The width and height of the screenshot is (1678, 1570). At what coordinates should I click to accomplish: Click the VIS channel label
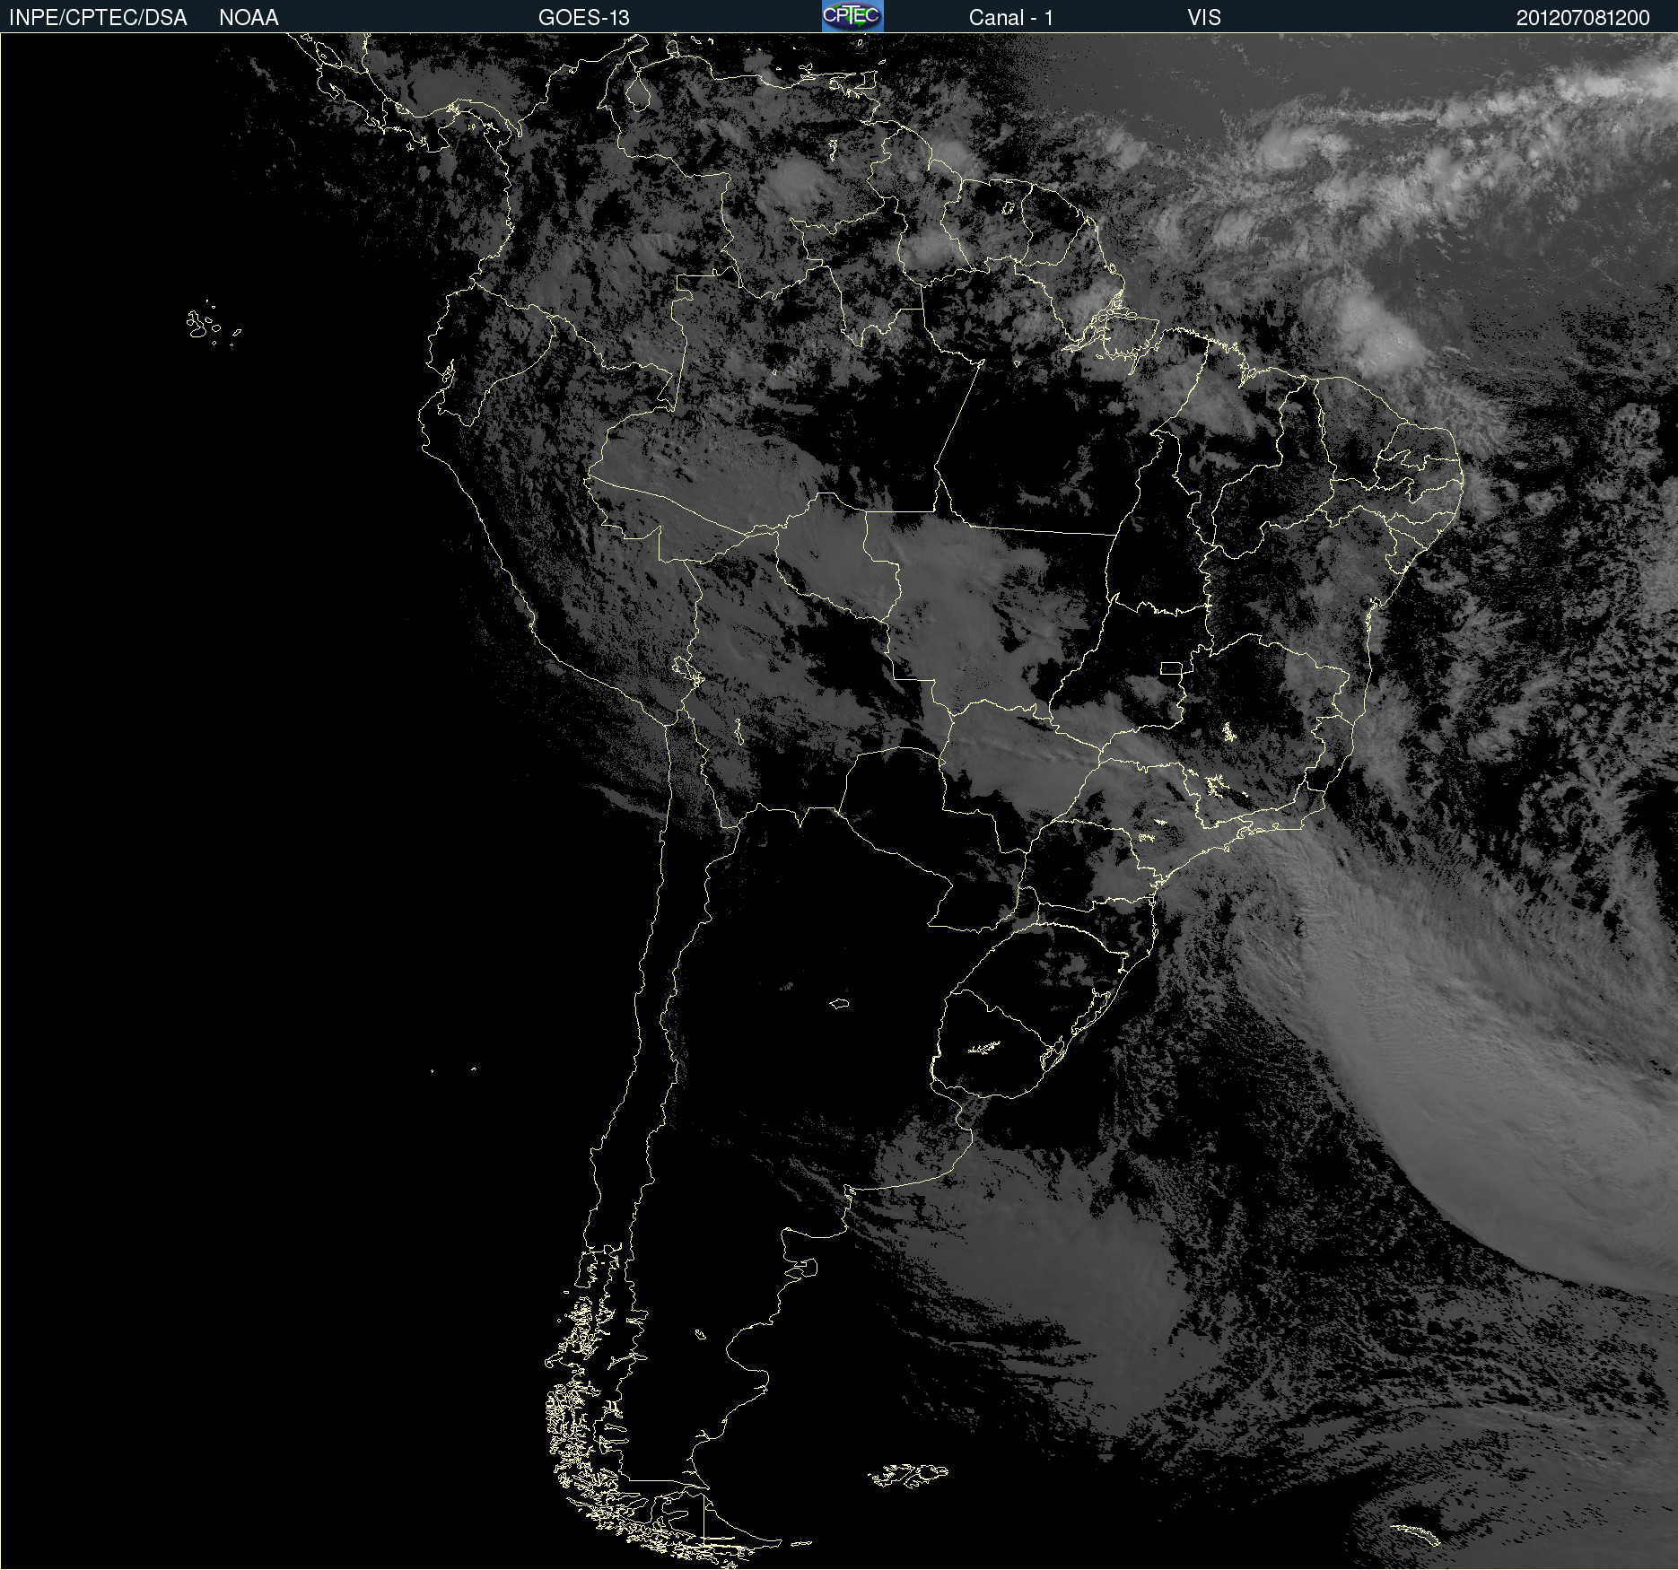point(1203,18)
